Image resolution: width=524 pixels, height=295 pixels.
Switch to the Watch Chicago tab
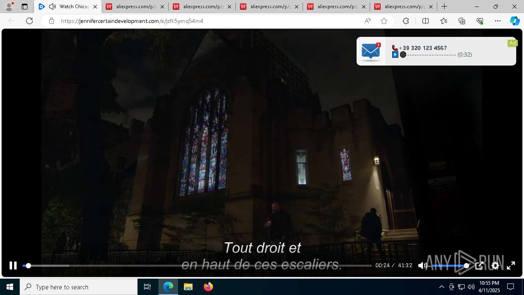[x=68, y=7]
